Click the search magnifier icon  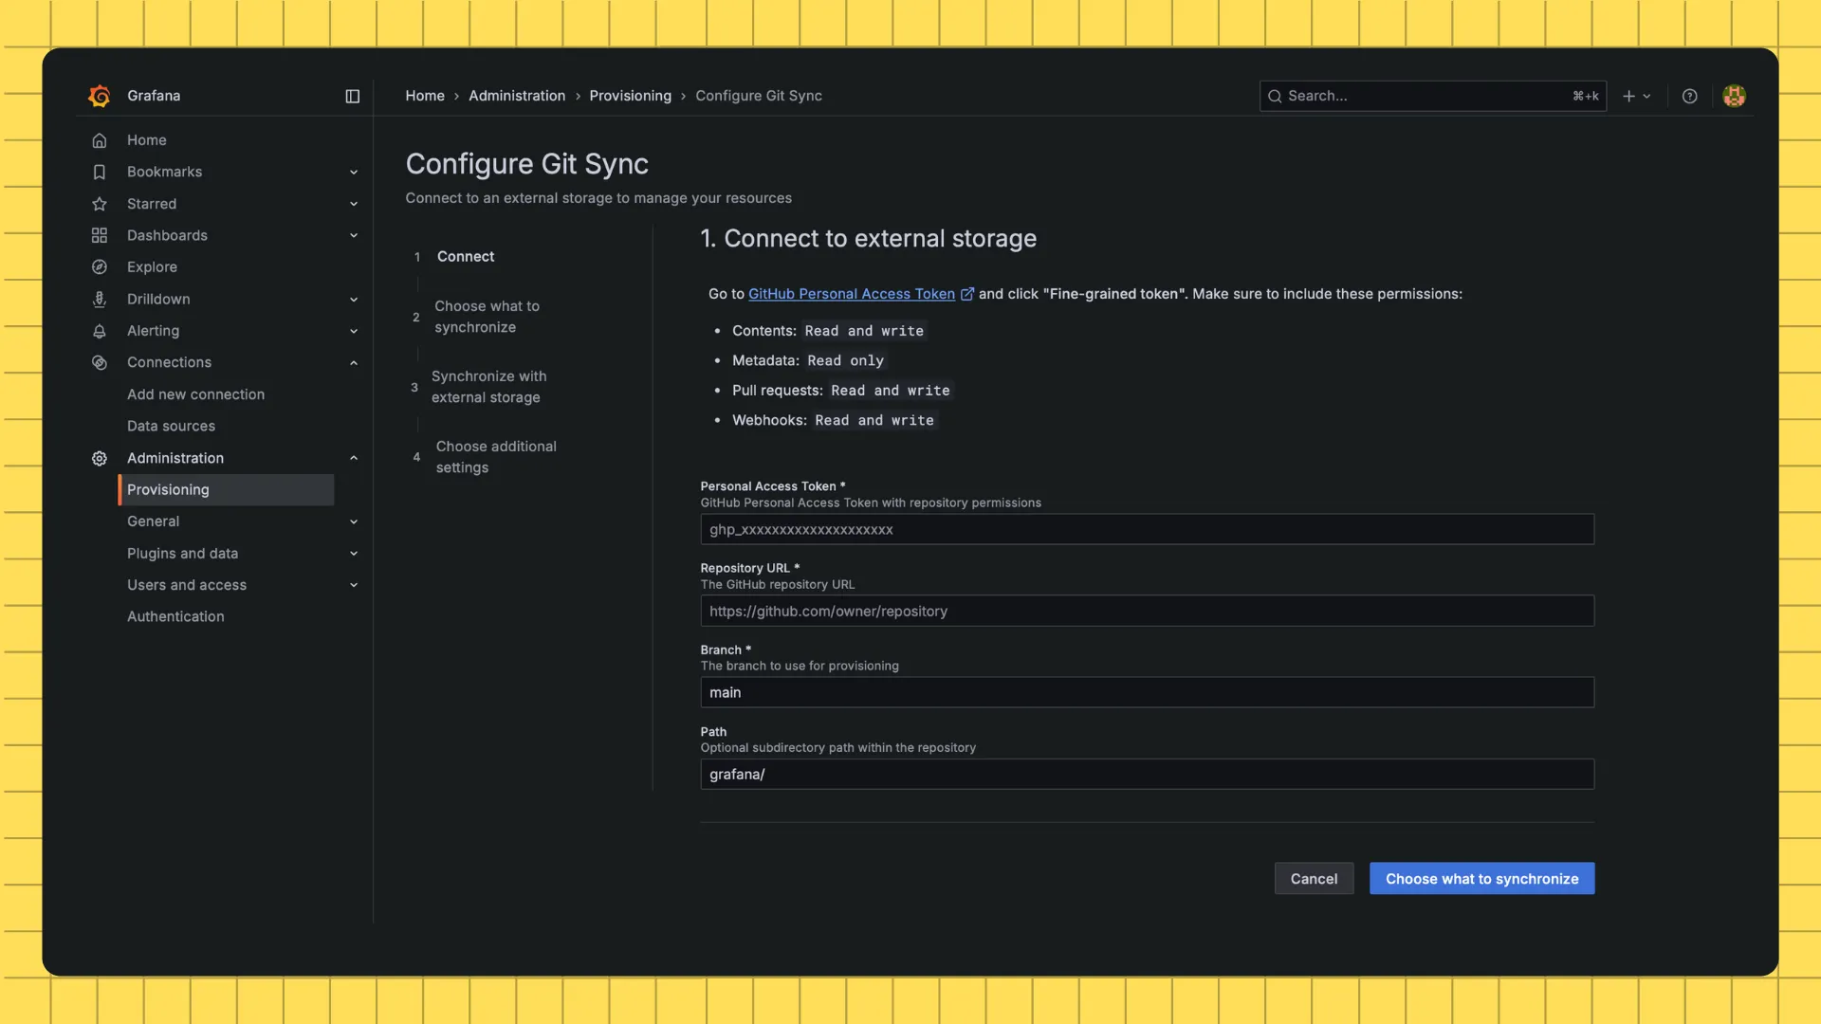(1275, 96)
